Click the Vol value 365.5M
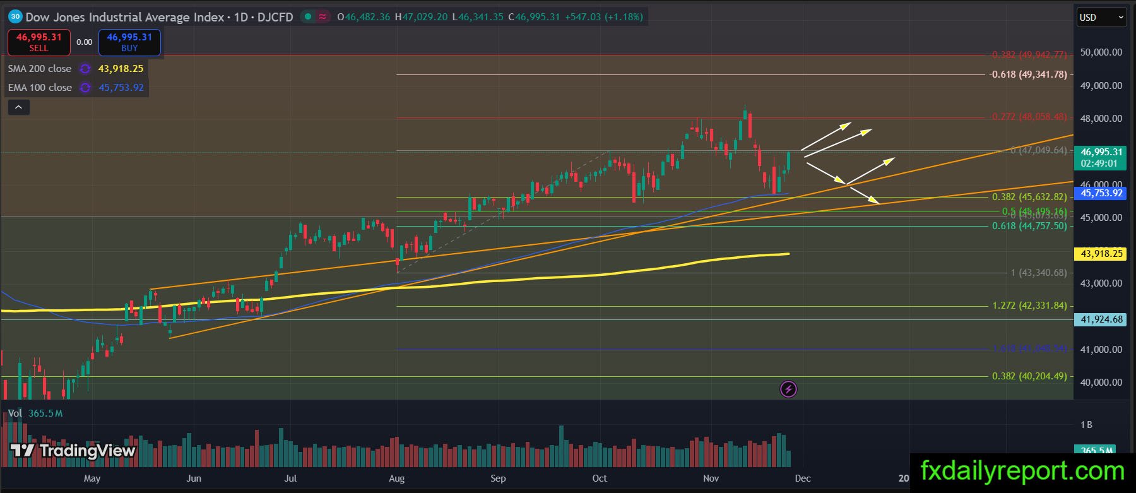Viewport: 1136px width, 493px height. pos(45,413)
